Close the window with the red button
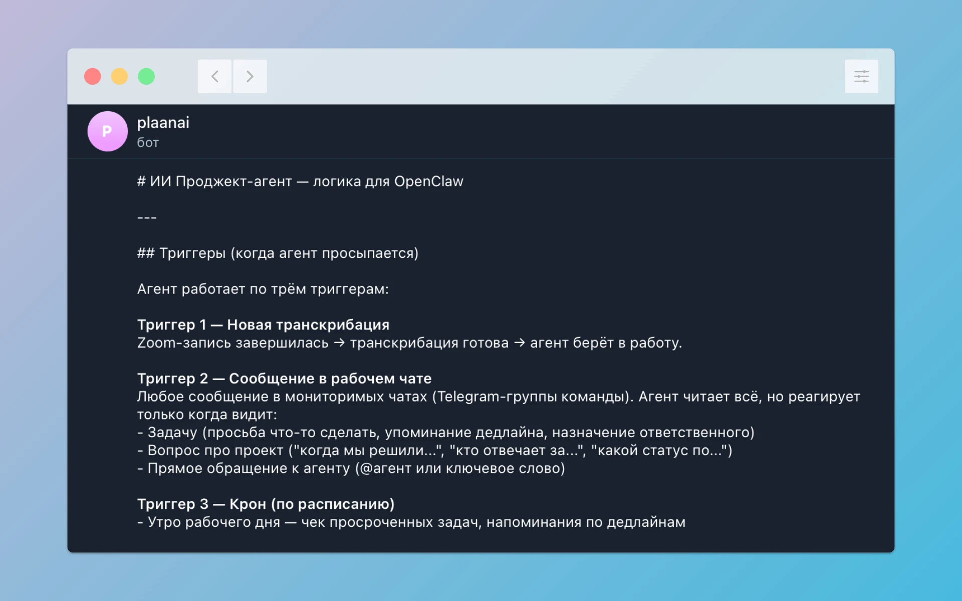This screenshot has height=601, width=962. click(x=93, y=77)
